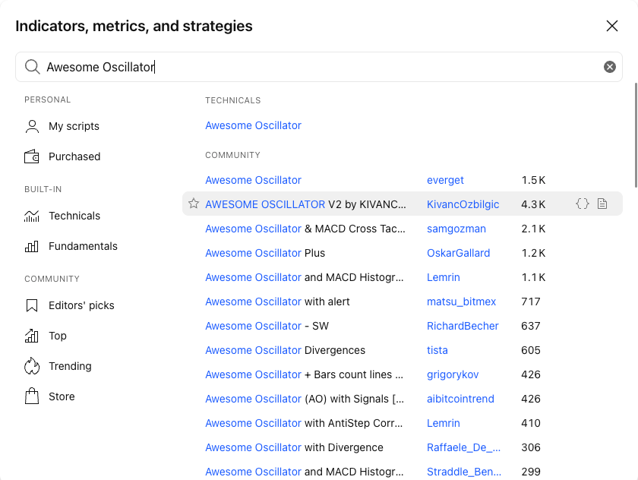
Task: Clear the search field with X button
Action: (609, 67)
